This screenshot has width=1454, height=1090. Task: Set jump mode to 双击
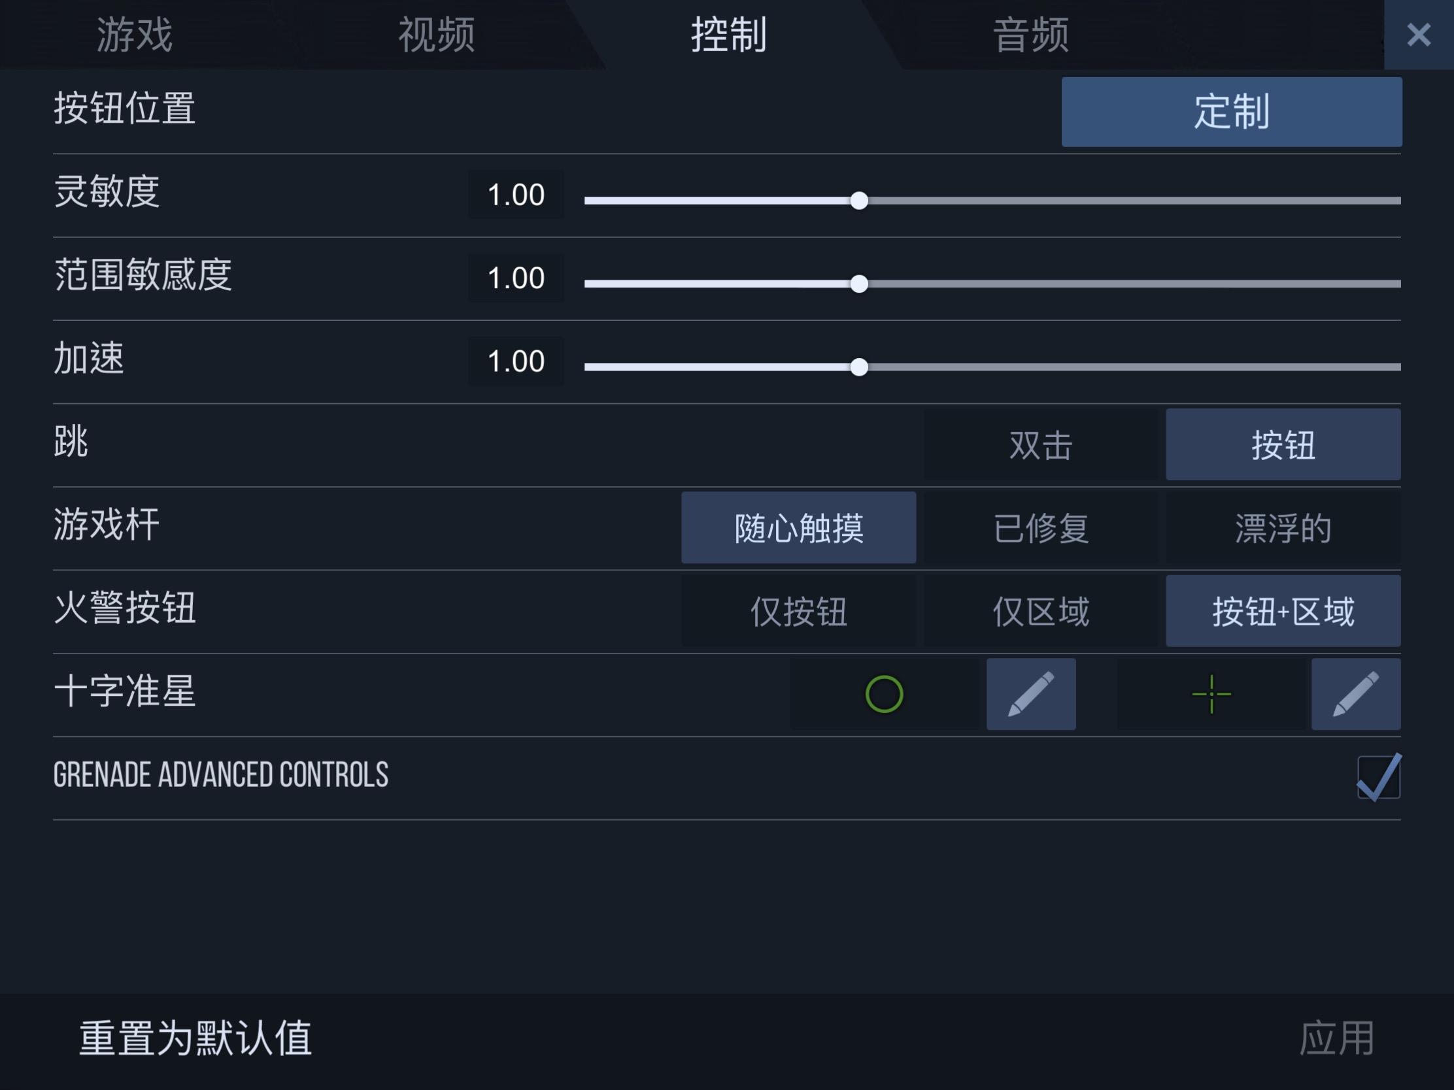coord(1041,445)
